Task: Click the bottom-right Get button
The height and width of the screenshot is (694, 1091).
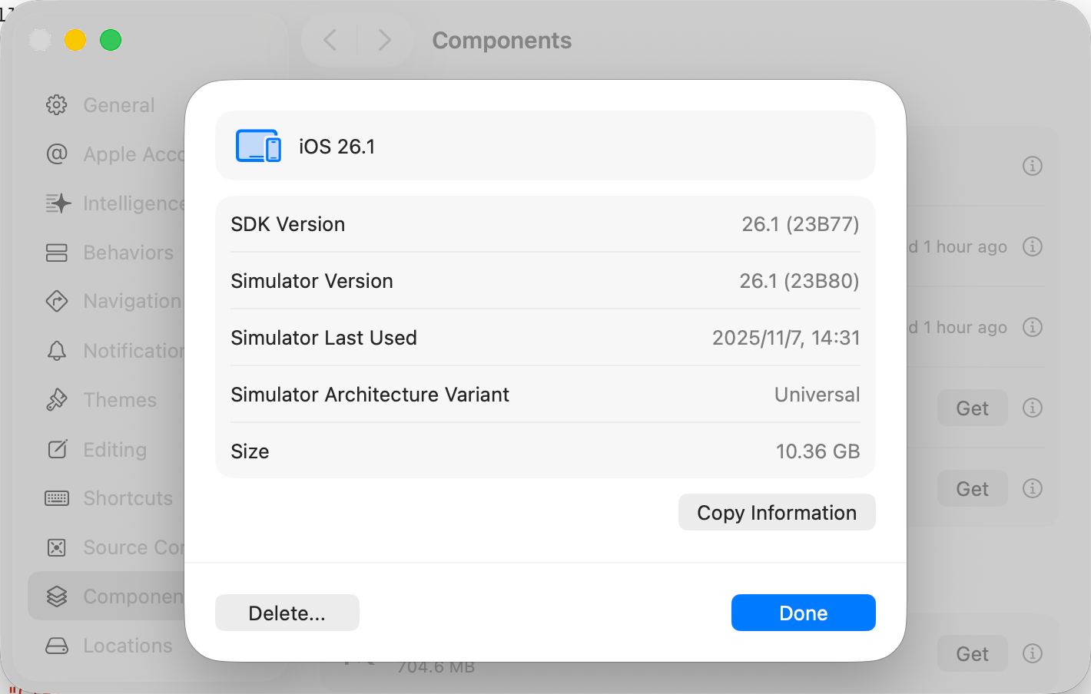Action: click(x=972, y=653)
